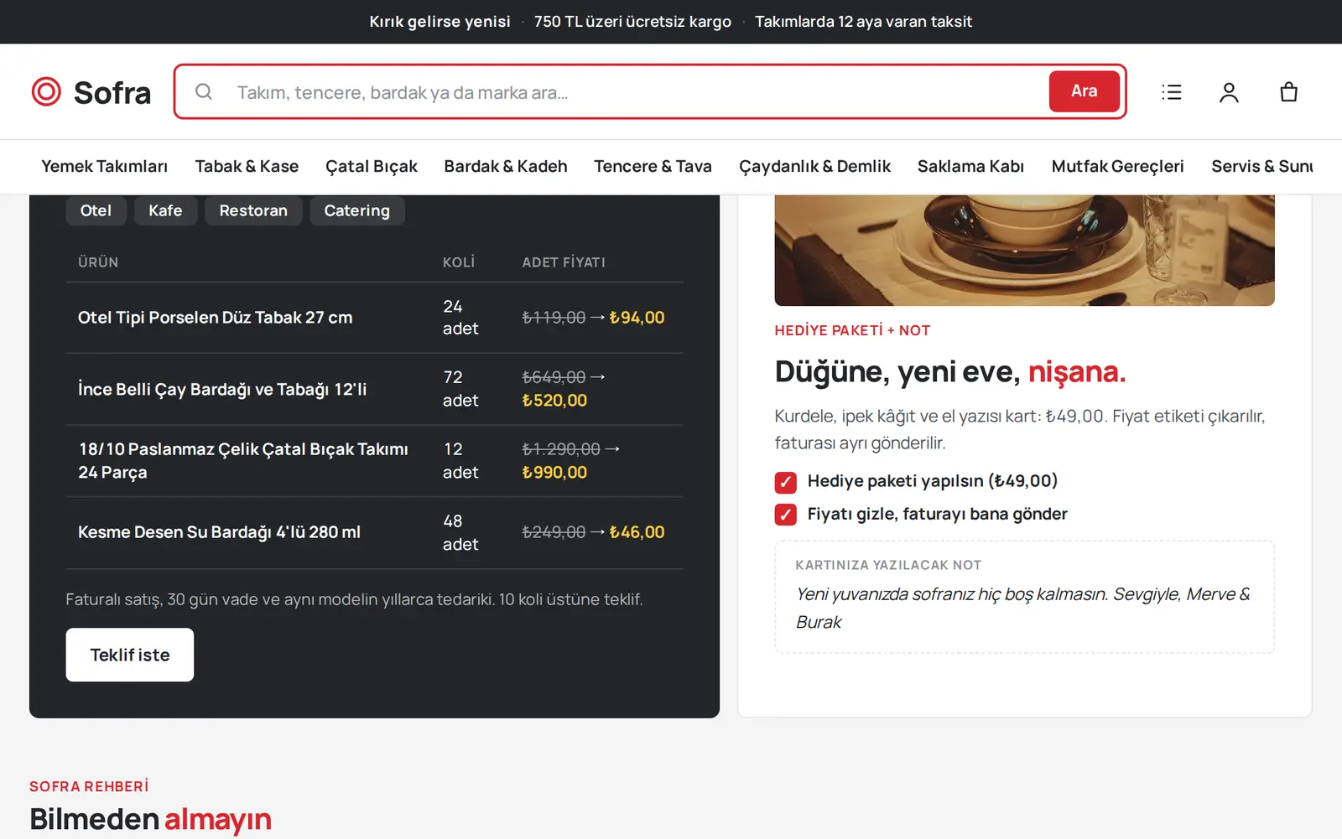Screen dimensions: 1342x839
Task: Open Bardak & Kadeh category
Action: tap(506, 167)
